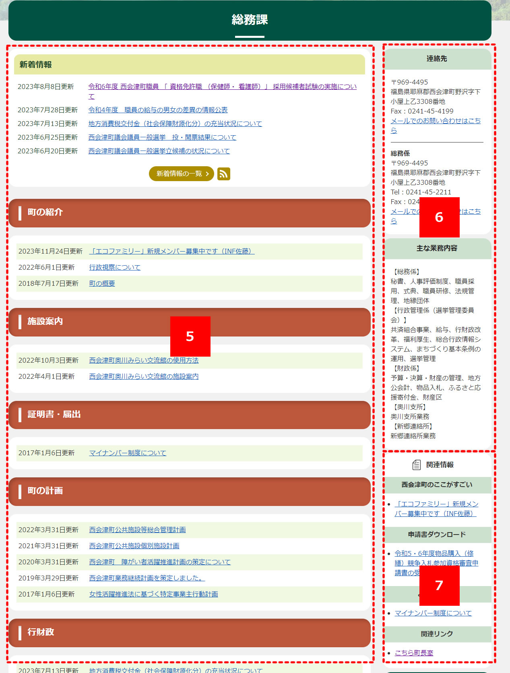
Task: Click 施設案内 section heading
Action: (190, 322)
